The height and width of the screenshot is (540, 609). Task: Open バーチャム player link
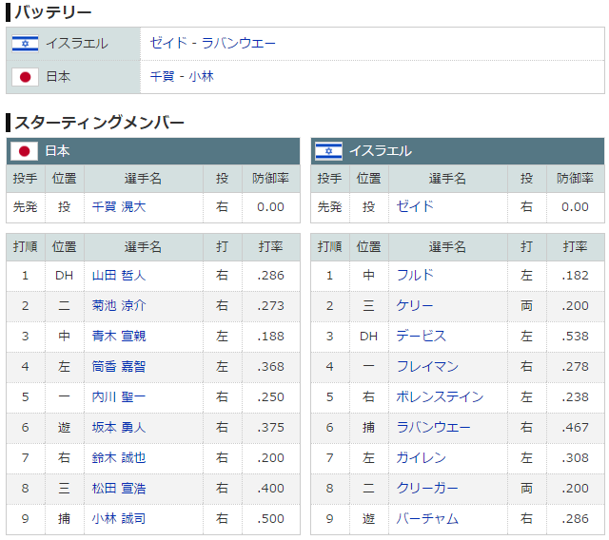427,519
